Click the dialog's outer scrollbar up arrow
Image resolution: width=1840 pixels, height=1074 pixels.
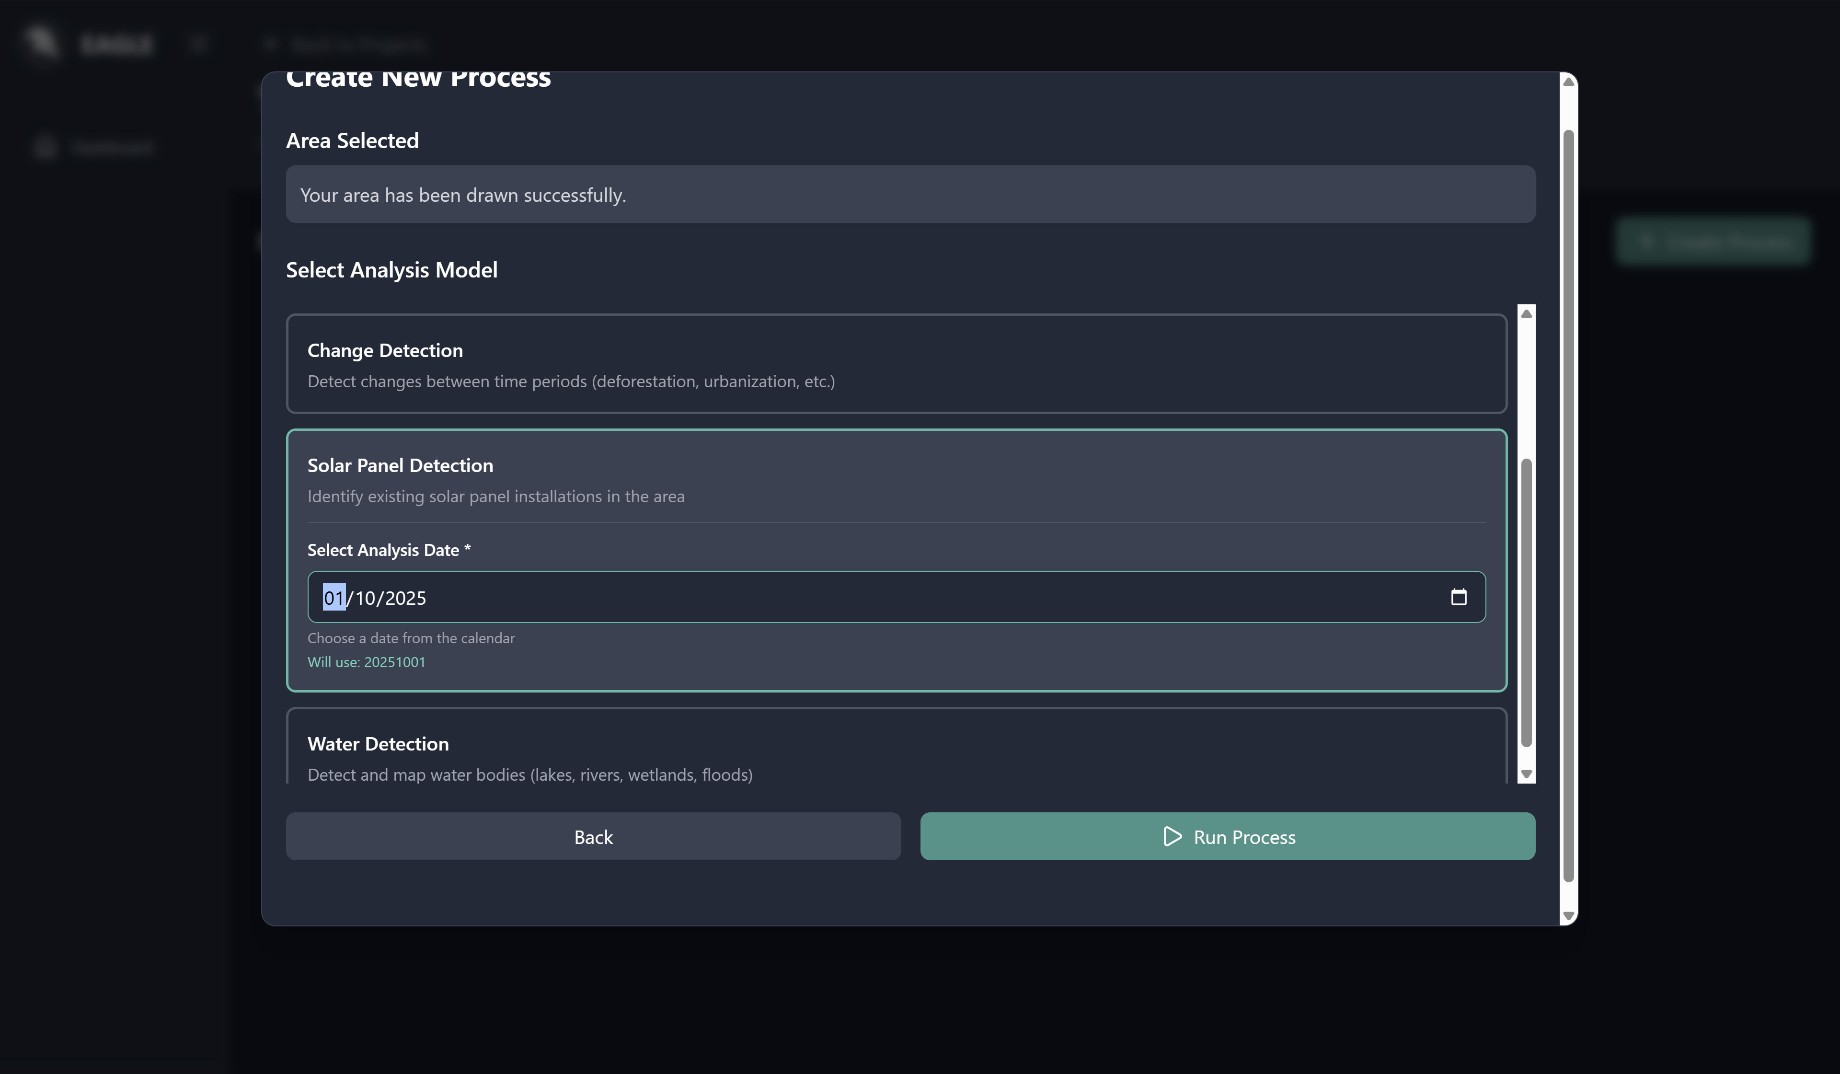[x=1568, y=82]
